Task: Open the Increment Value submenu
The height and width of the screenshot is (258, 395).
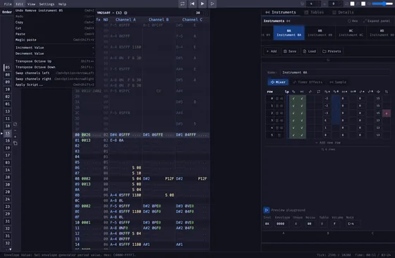Action: [55, 47]
